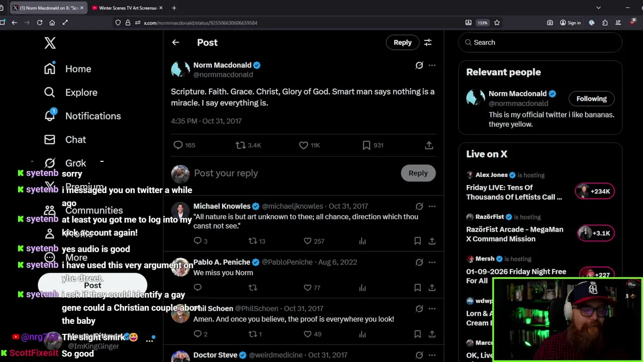View analytics on Phil Schoen reply

click(362, 334)
